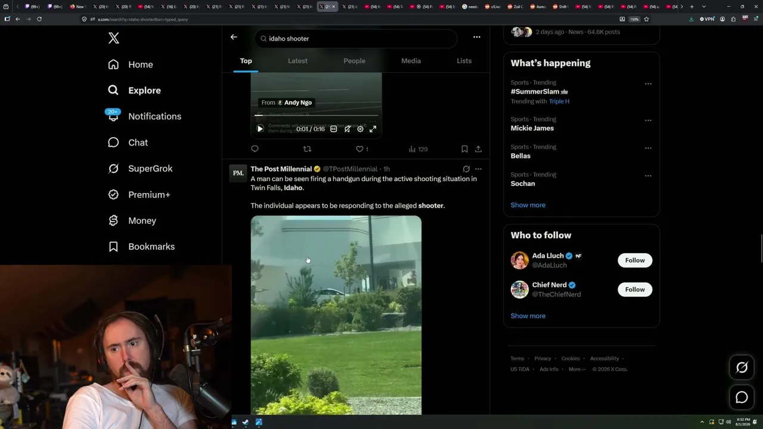This screenshot has height=429, width=763.
Task: Open The Post Millennial profile avatar
Action: [x=238, y=173]
